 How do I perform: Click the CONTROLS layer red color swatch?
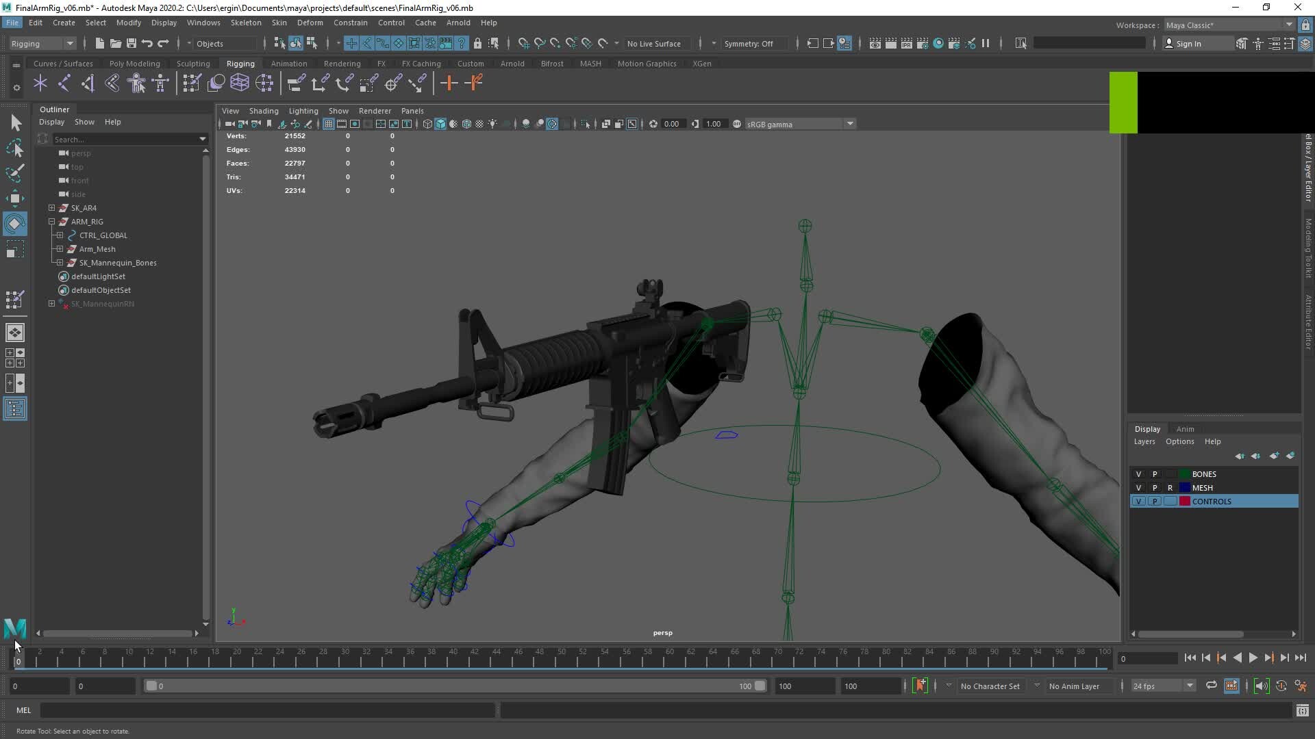[x=1184, y=501]
